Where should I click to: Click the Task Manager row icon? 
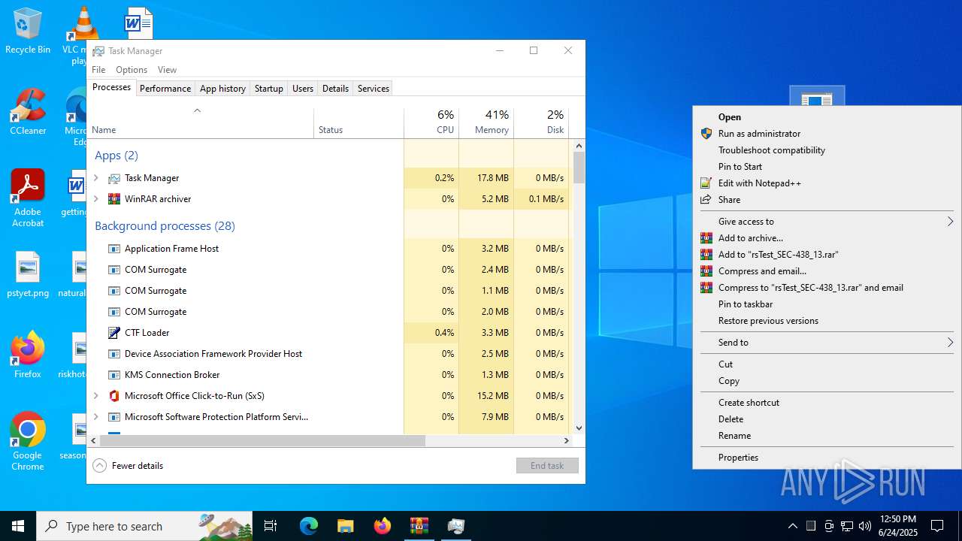pos(114,178)
